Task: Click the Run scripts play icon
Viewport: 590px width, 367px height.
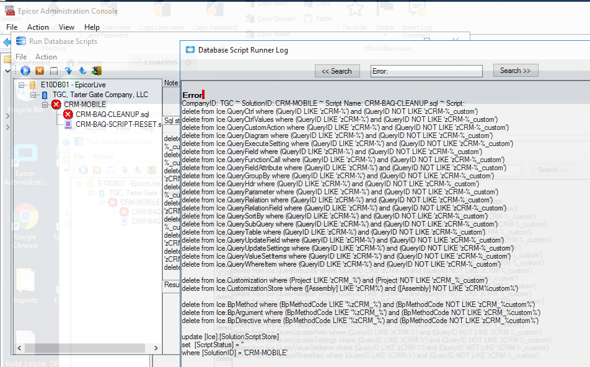Action: [x=25, y=71]
